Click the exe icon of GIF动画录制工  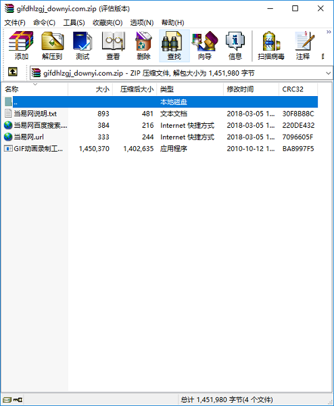click(8, 148)
